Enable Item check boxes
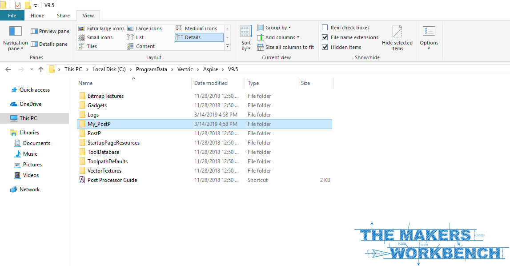Viewport: 510px width, 266px height. tap(325, 27)
